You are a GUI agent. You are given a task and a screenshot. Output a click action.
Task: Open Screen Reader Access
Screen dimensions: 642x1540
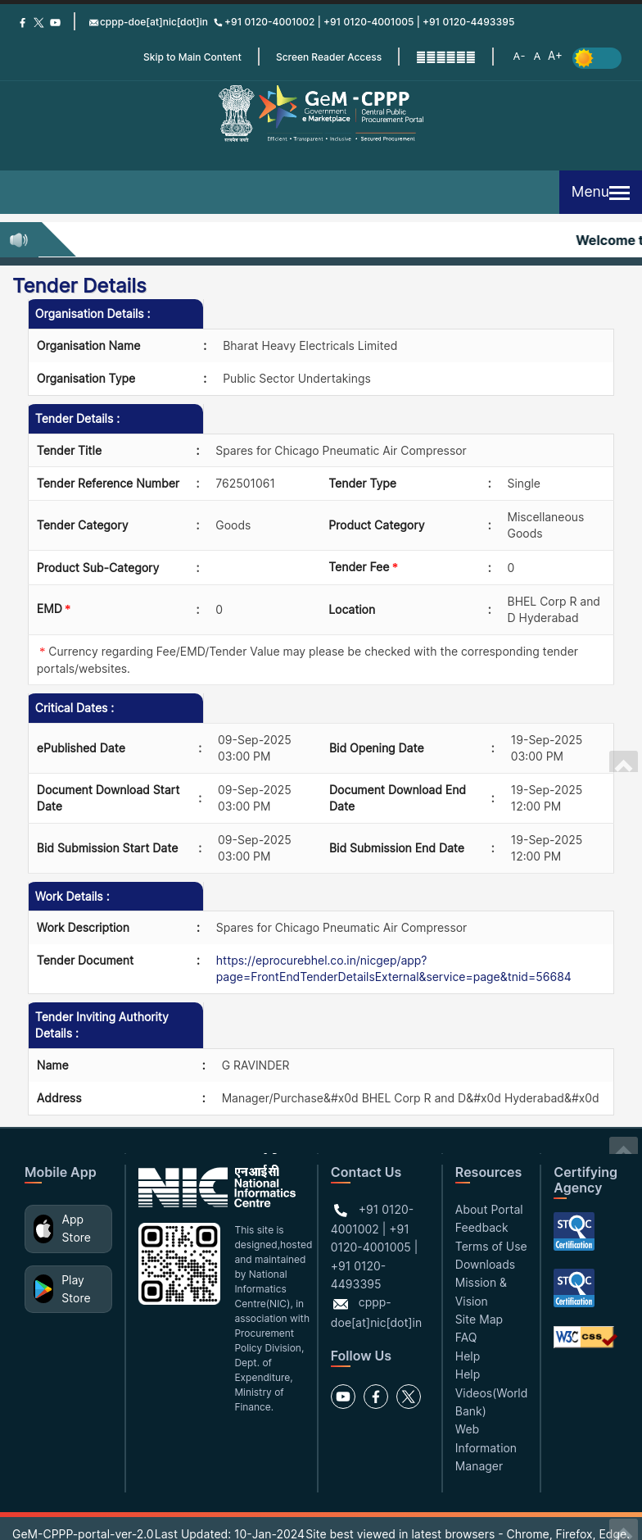click(328, 57)
